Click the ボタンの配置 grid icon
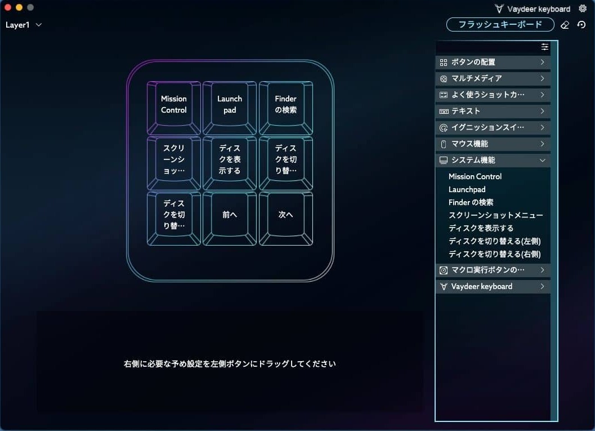The height and width of the screenshot is (431, 595). pos(443,63)
